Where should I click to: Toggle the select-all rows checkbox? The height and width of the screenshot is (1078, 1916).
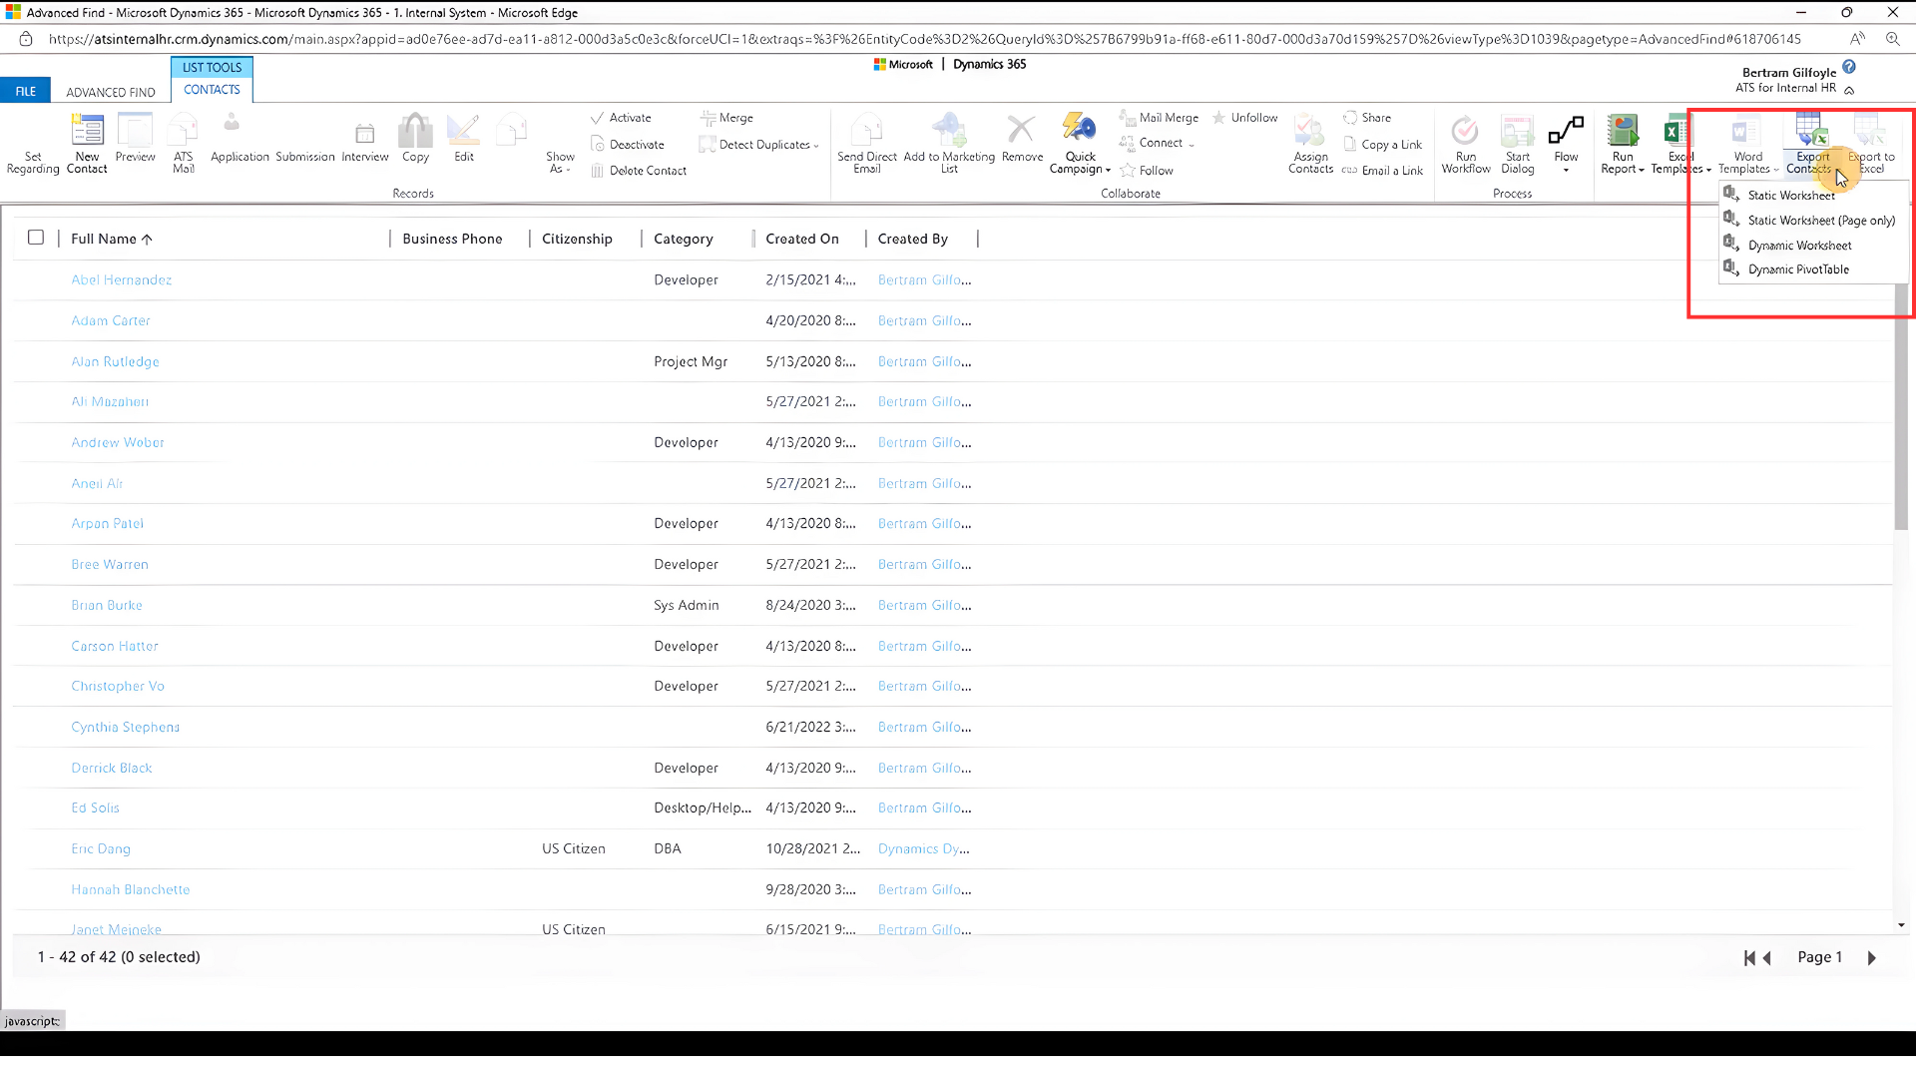tap(36, 238)
